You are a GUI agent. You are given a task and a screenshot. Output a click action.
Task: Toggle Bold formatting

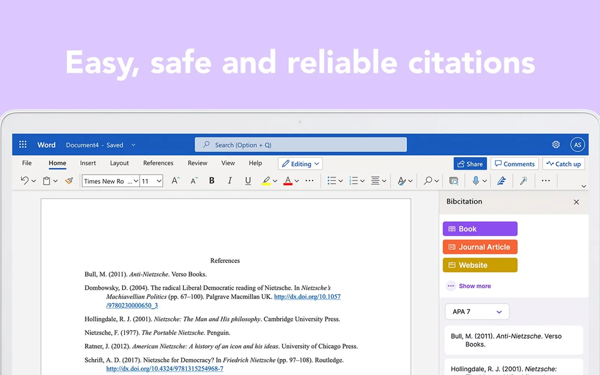click(211, 181)
